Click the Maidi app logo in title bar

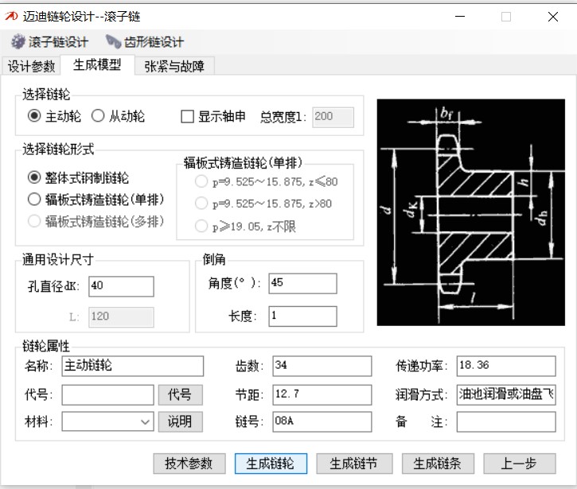(11, 16)
